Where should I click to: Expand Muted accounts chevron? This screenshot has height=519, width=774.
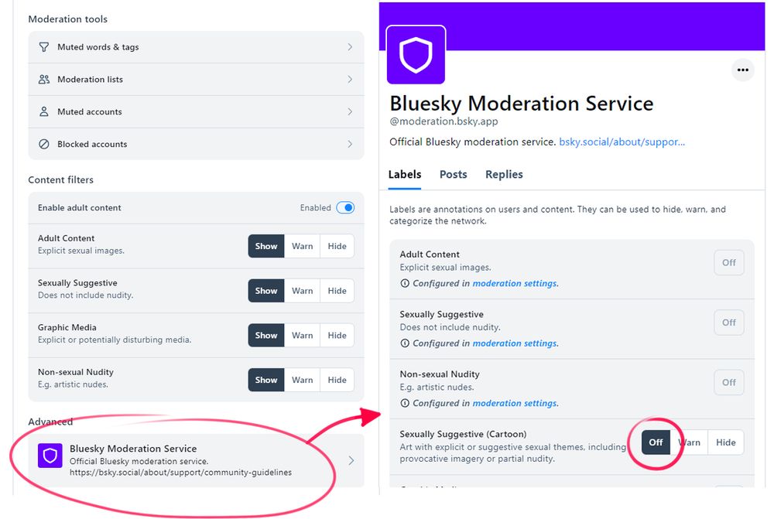pyautogui.click(x=350, y=111)
